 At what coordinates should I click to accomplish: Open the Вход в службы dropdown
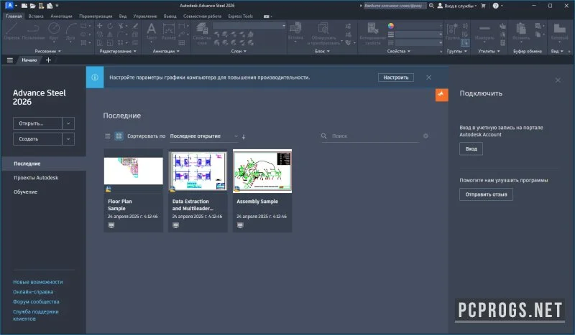[x=457, y=6]
